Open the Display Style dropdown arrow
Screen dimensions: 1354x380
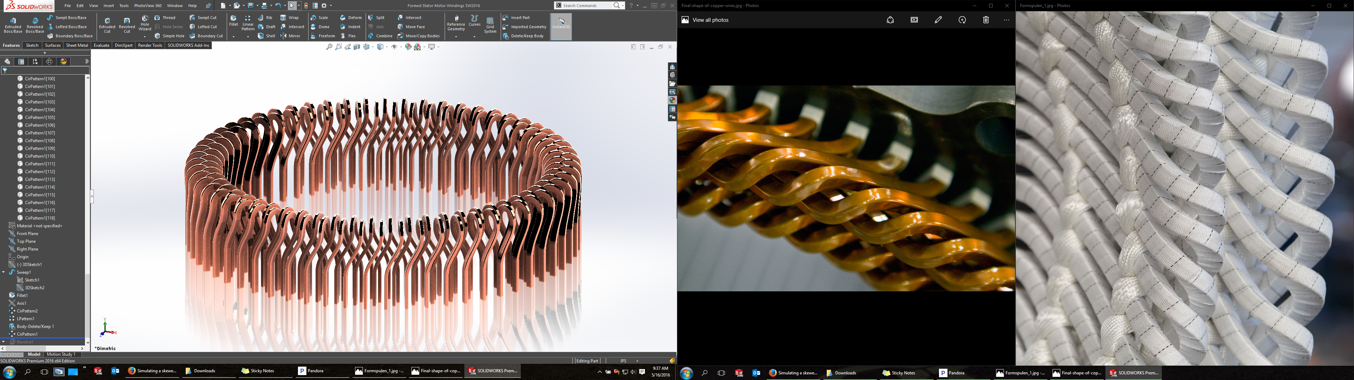387,47
